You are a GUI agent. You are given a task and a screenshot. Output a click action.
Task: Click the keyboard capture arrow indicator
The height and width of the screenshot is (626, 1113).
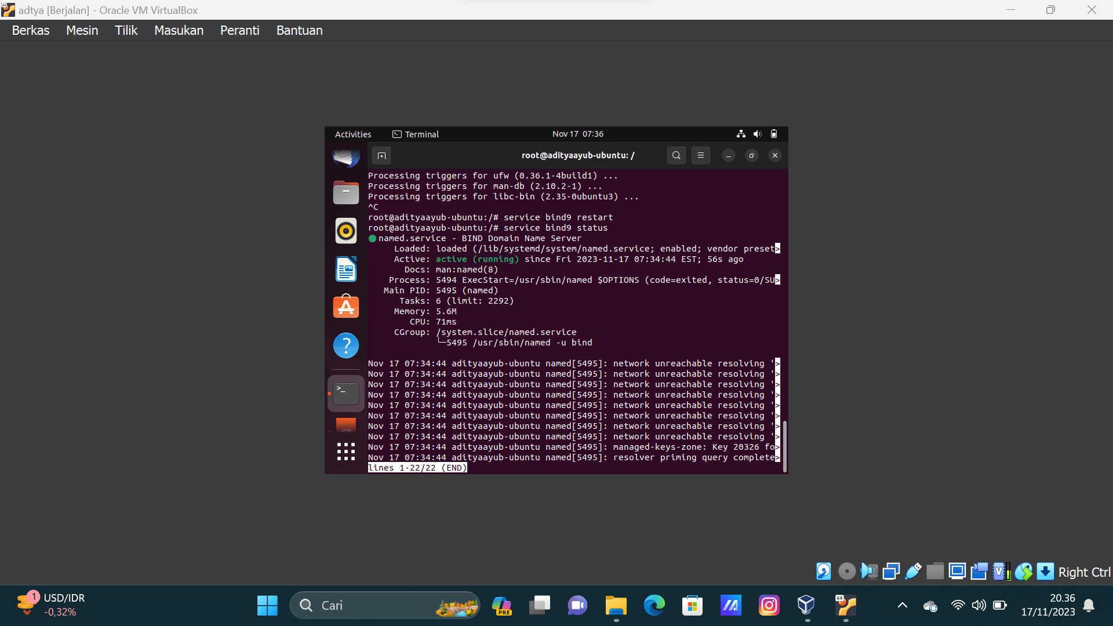coord(1045,572)
